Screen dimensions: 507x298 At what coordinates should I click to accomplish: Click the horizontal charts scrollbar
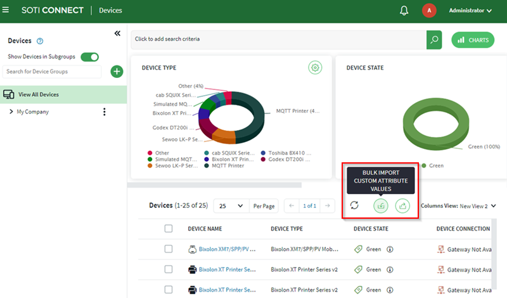[214, 185]
